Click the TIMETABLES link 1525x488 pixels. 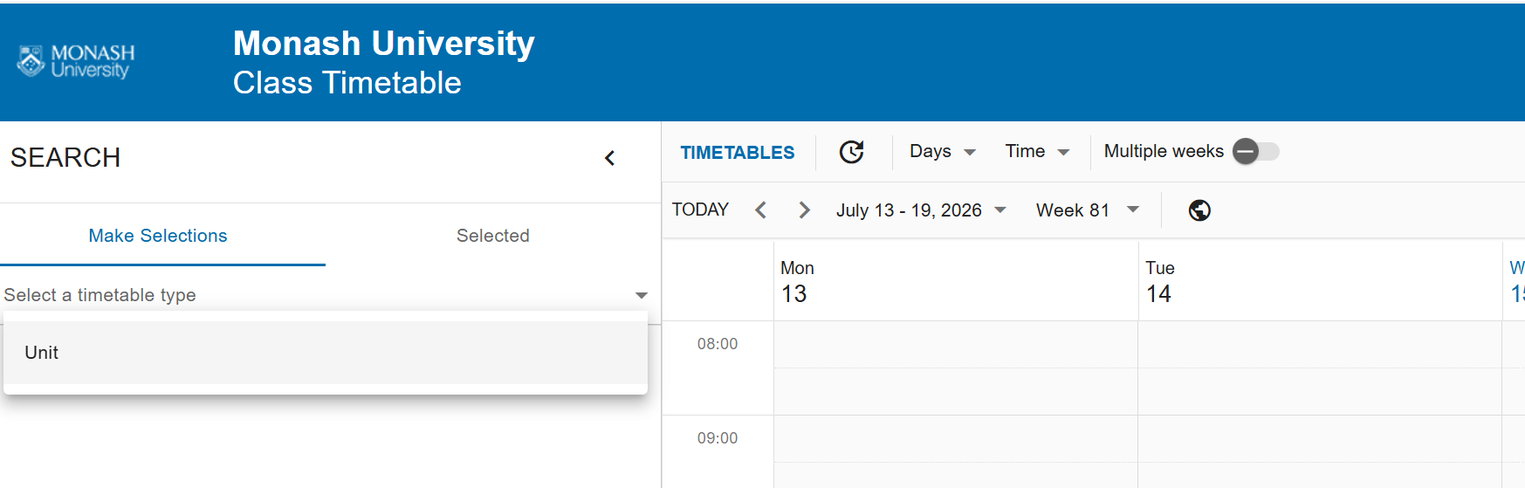(x=737, y=152)
